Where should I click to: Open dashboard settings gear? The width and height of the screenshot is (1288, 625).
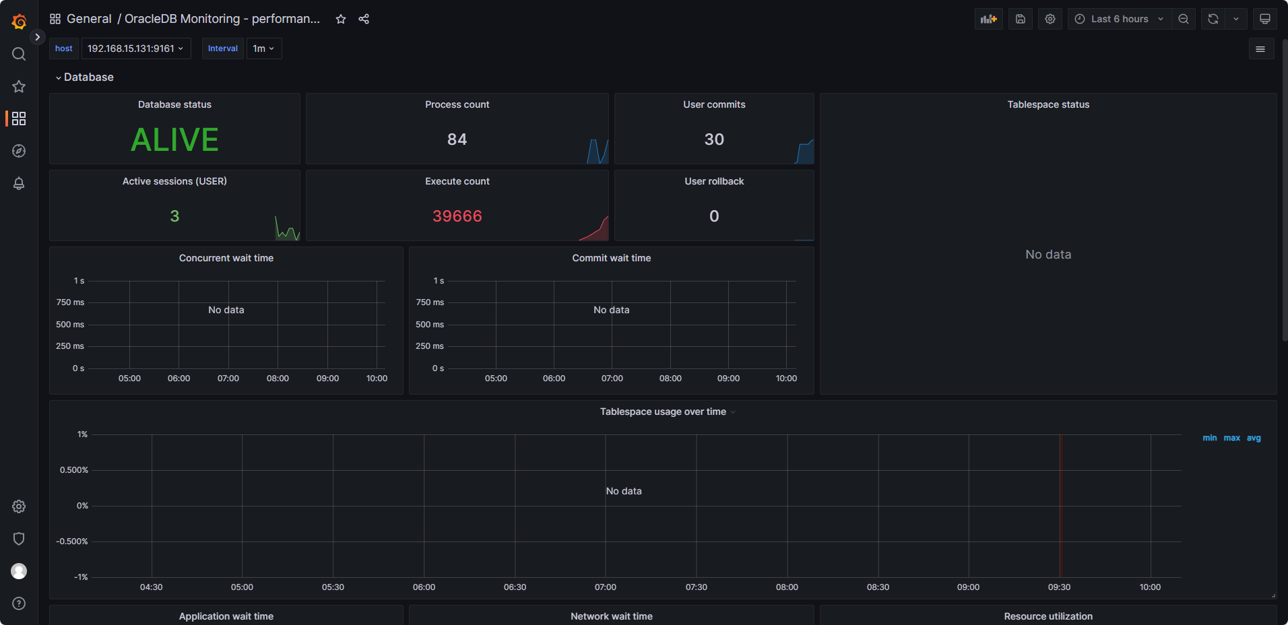pyautogui.click(x=1050, y=19)
